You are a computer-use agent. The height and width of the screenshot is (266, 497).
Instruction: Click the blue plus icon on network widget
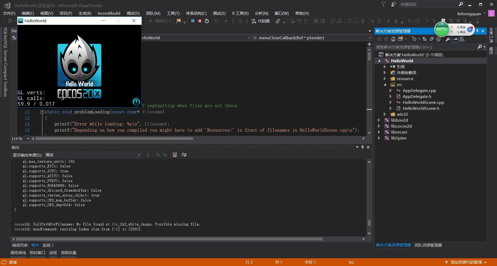tap(470, 29)
